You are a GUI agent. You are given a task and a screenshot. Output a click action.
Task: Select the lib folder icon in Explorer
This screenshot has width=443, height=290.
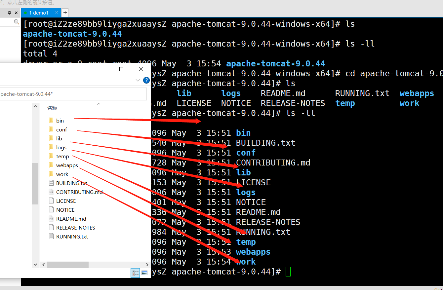point(51,138)
